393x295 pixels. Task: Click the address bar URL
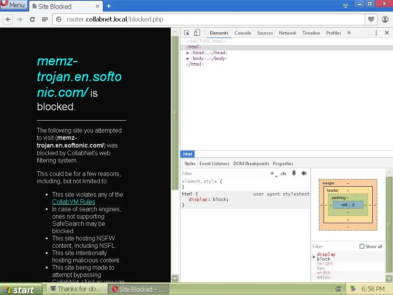(115, 19)
